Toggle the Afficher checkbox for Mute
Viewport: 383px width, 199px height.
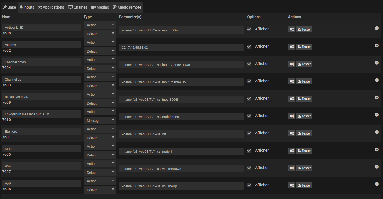pyautogui.click(x=249, y=151)
